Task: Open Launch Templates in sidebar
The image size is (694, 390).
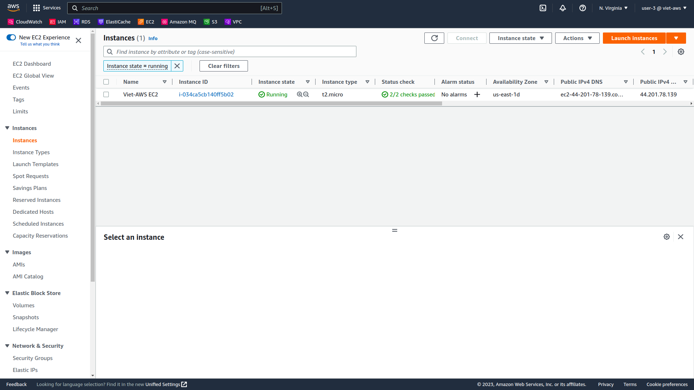Action: pos(35,164)
